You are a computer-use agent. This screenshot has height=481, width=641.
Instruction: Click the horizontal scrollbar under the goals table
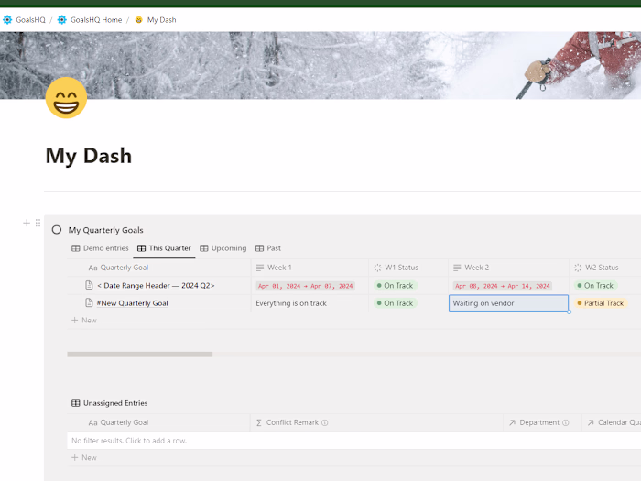click(140, 355)
